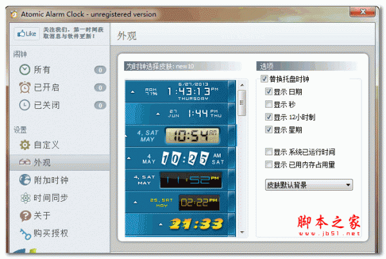Enable the 显示 已用内存占用里 checkbox

(x=268, y=164)
